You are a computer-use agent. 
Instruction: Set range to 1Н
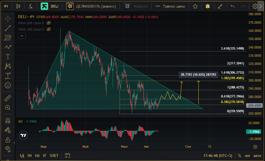click(29, 156)
